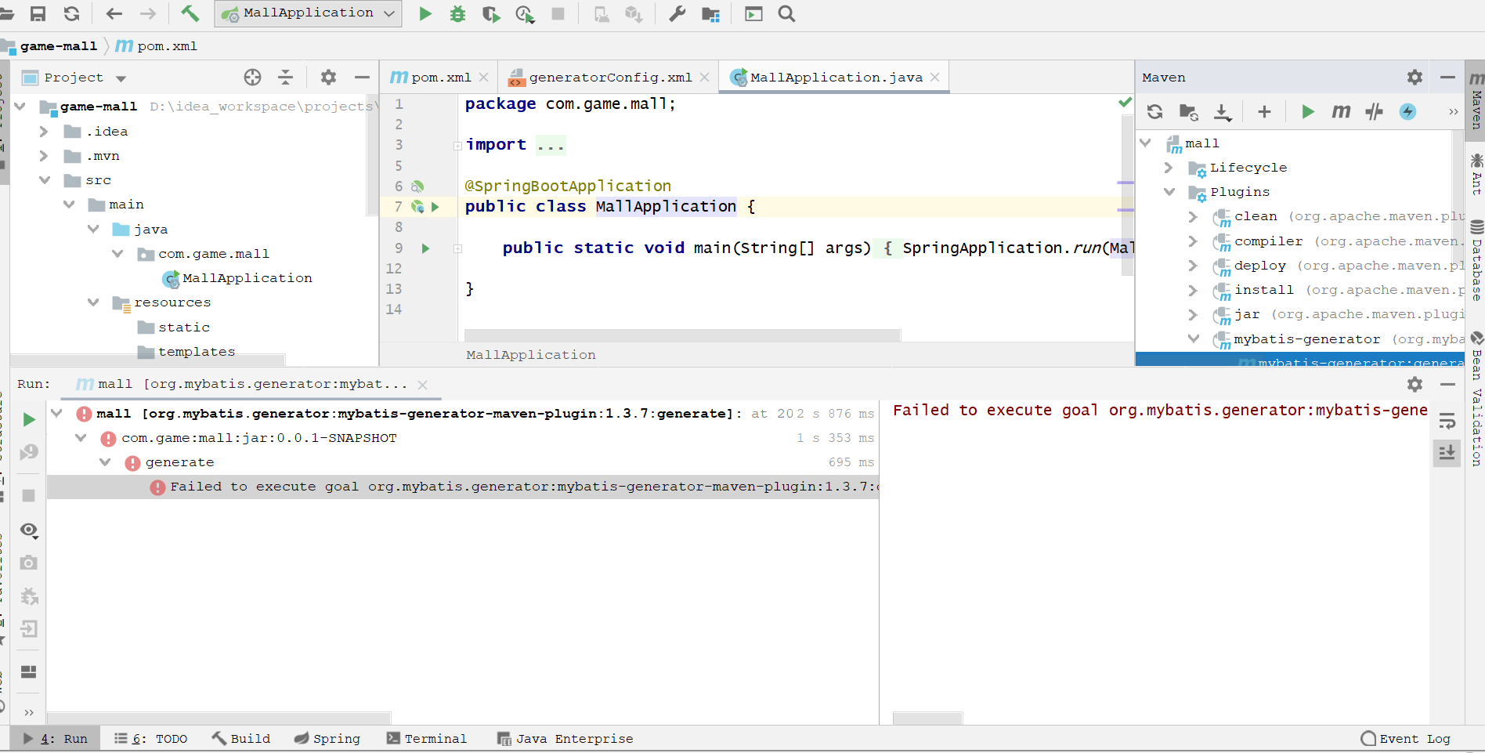Open MallApplication run configuration dropdown
Viewport: 1485px width, 753px height.
click(x=309, y=13)
